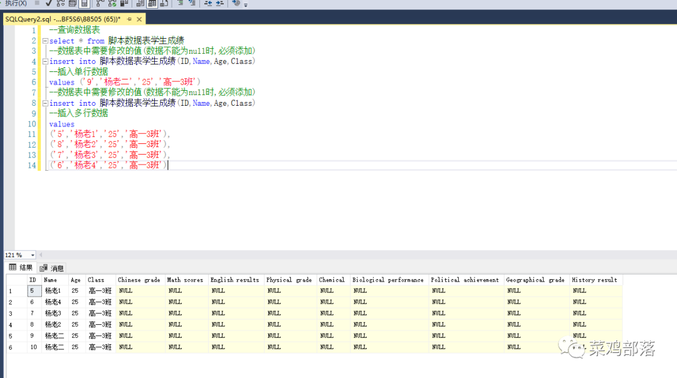The width and height of the screenshot is (677, 378).
Task: Click Chemical NULL in row 3
Action: [333, 314]
